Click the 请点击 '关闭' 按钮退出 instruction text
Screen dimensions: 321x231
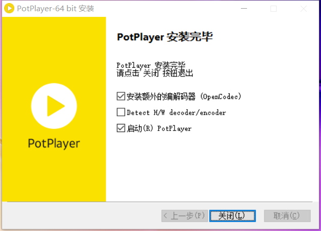point(155,73)
